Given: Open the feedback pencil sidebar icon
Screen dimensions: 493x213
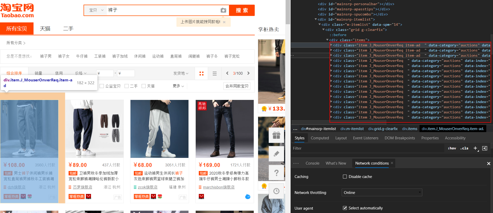Looking at the screenshot, I should click(x=276, y=154).
